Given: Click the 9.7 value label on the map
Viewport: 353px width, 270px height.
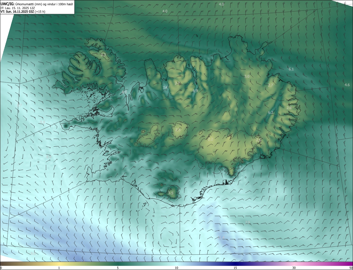Looking at the screenshot, I should click(19, 105).
